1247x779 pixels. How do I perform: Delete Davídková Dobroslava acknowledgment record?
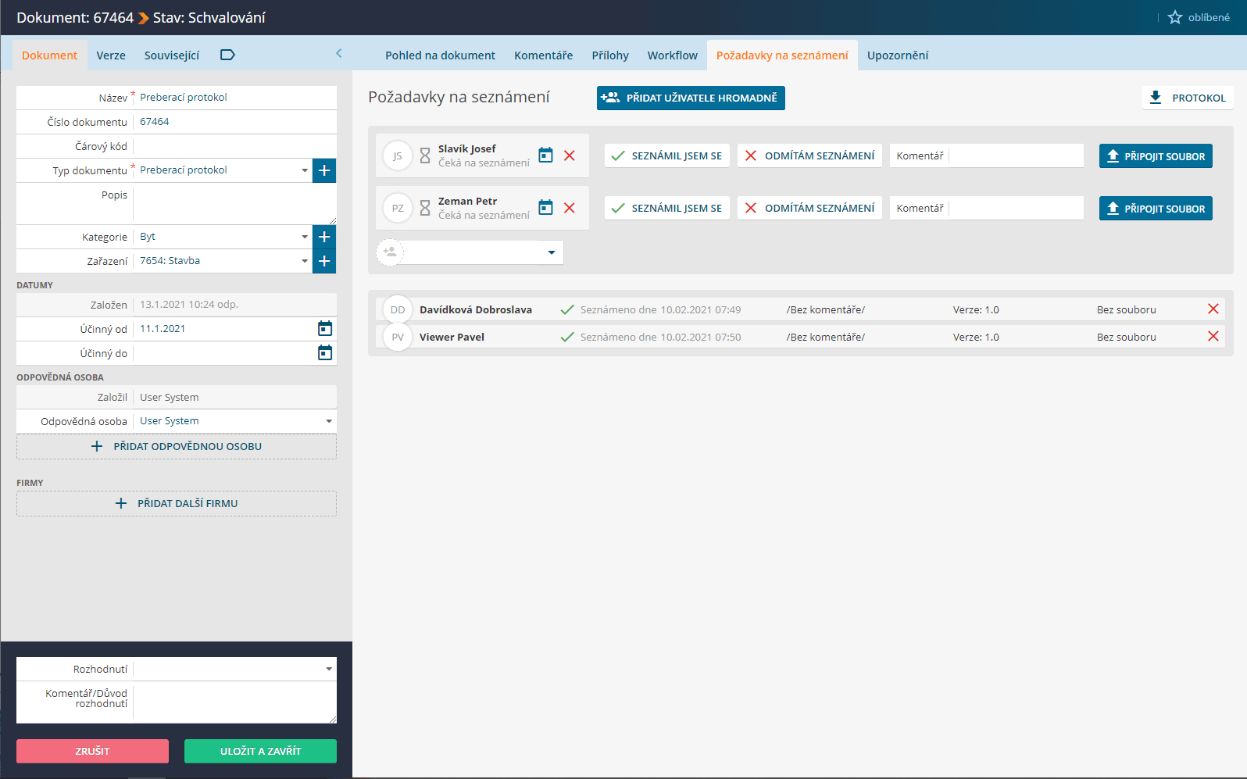point(1213,309)
